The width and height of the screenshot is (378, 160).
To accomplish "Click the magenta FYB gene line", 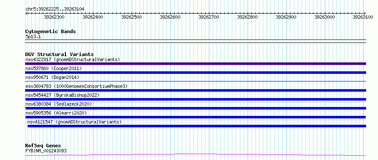I will pyautogui.click(x=195, y=154).
